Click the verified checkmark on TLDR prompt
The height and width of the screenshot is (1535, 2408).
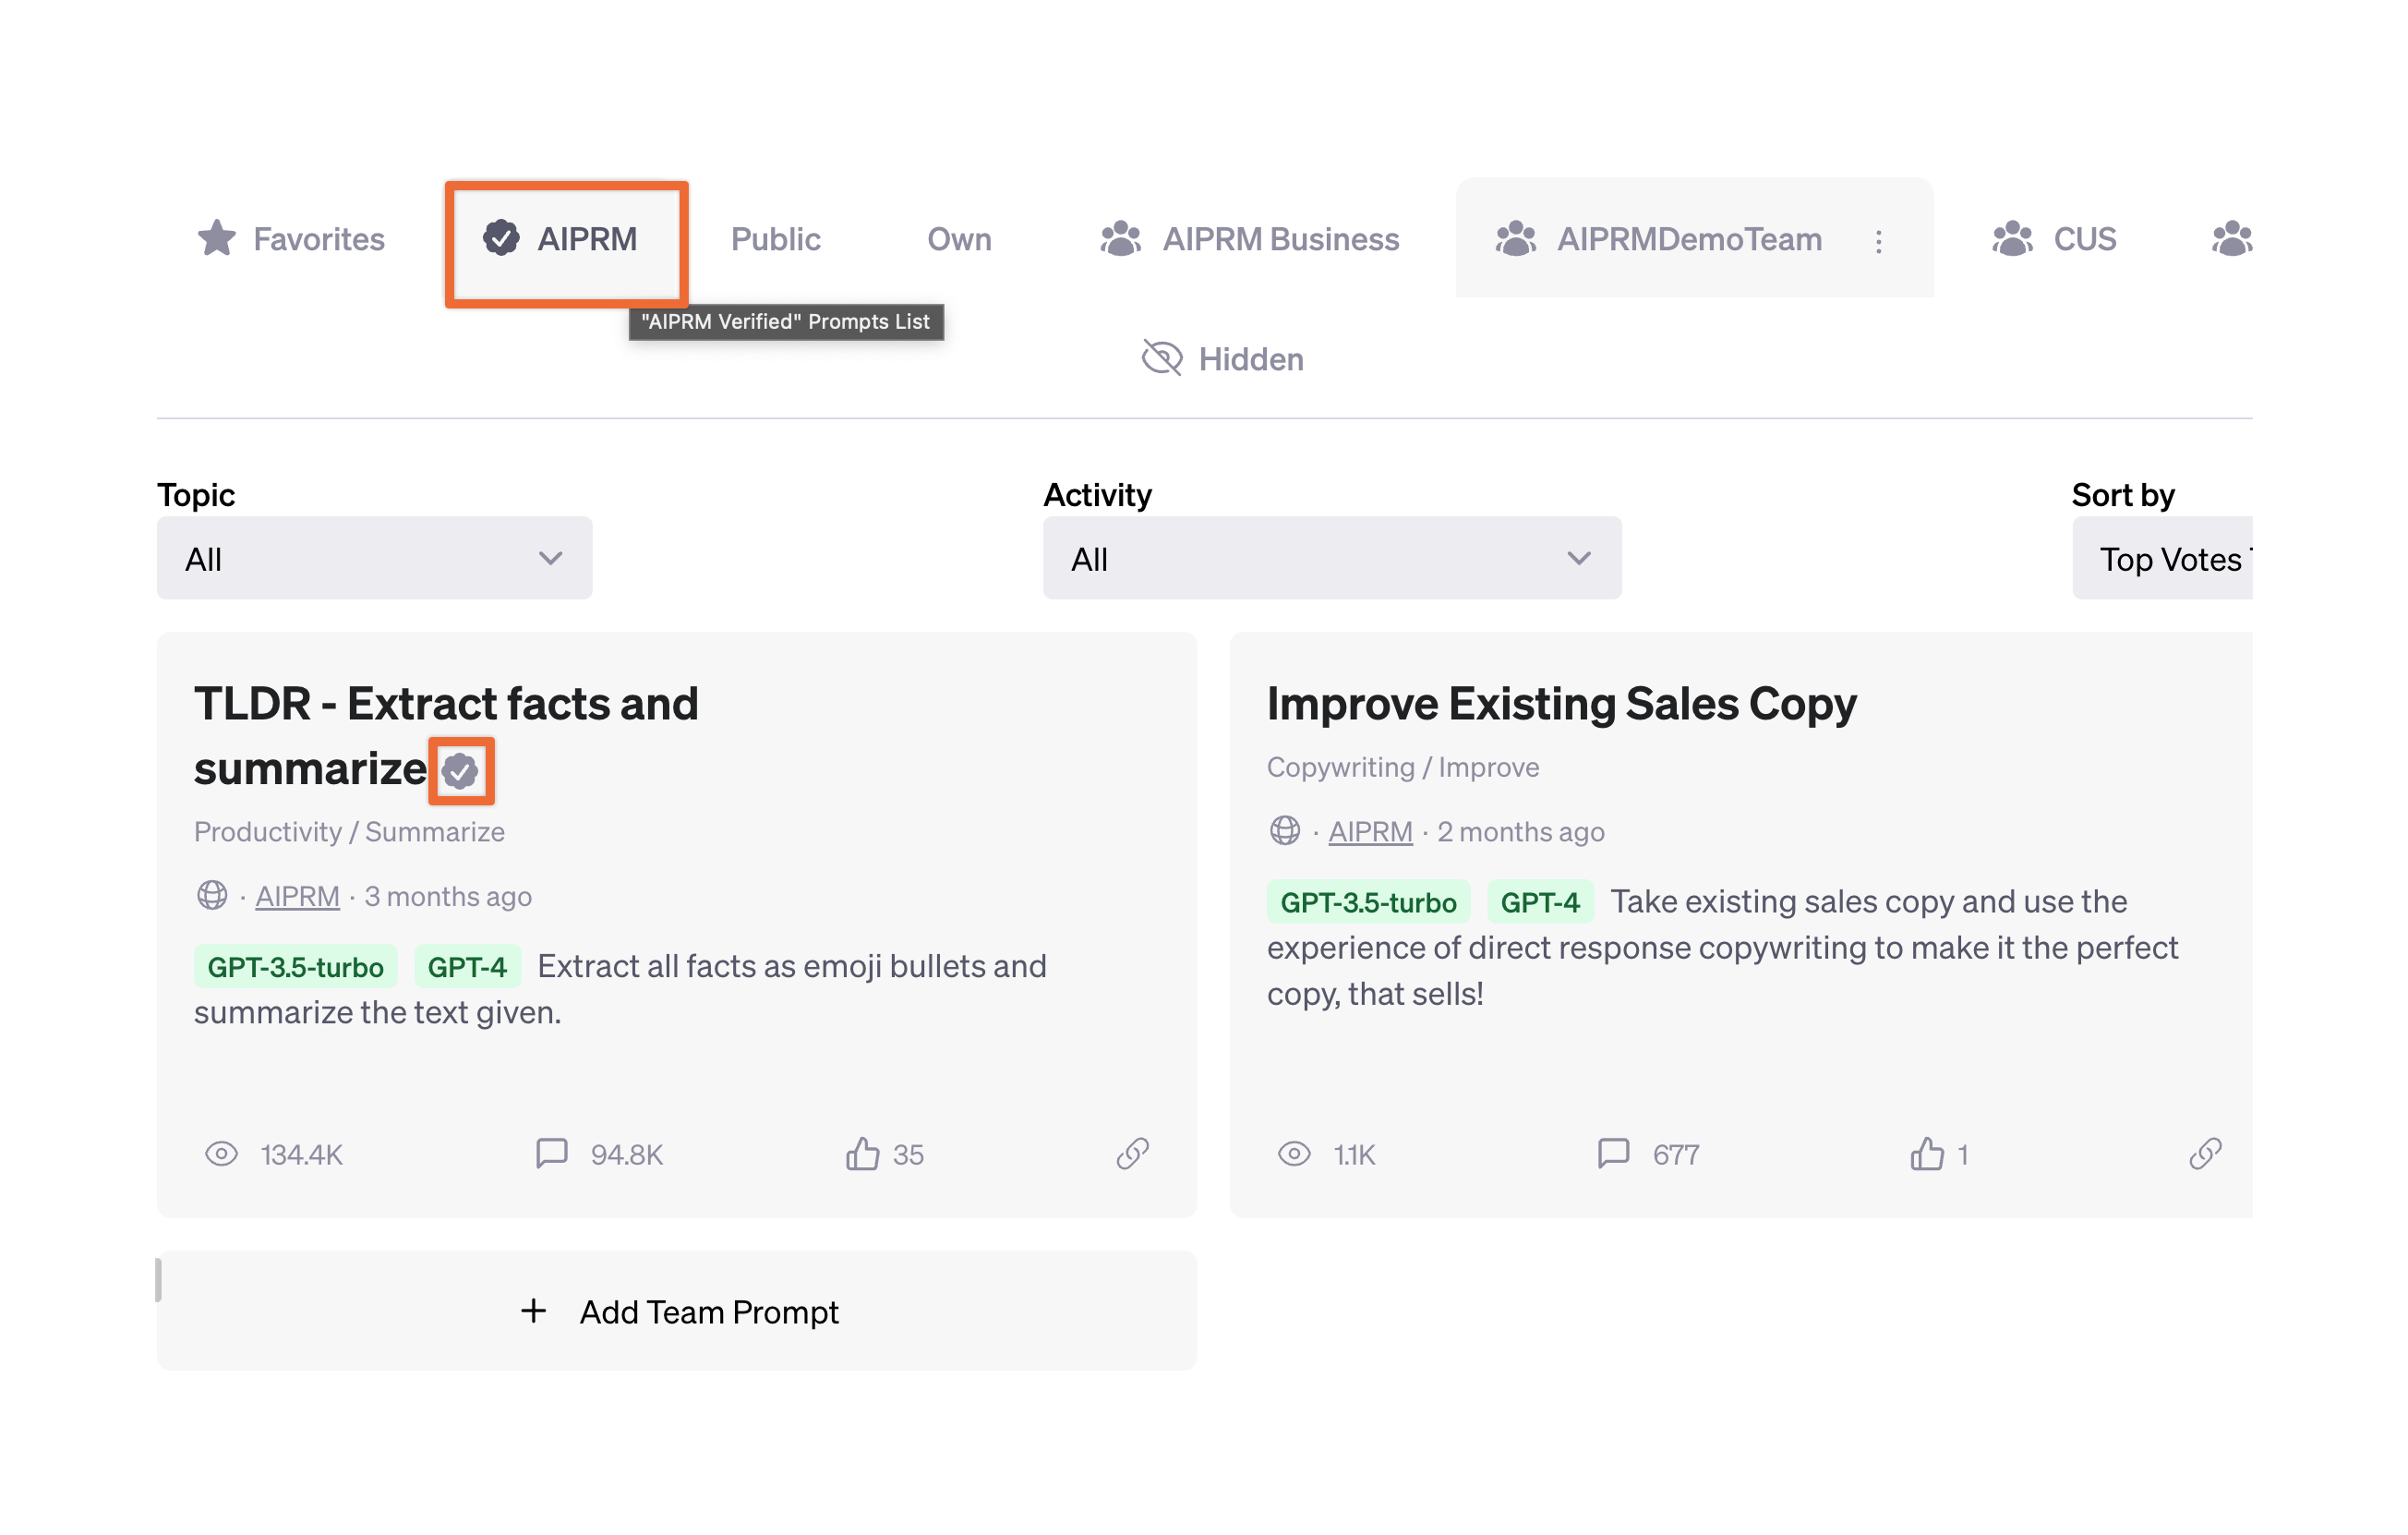coord(465,769)
